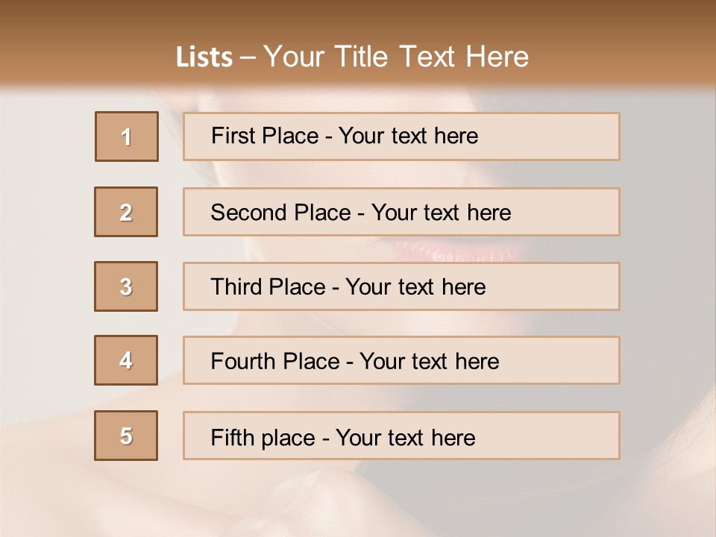Click the number 3 square
This screenshot has height=537, width=716.
[x=126, y=286]
